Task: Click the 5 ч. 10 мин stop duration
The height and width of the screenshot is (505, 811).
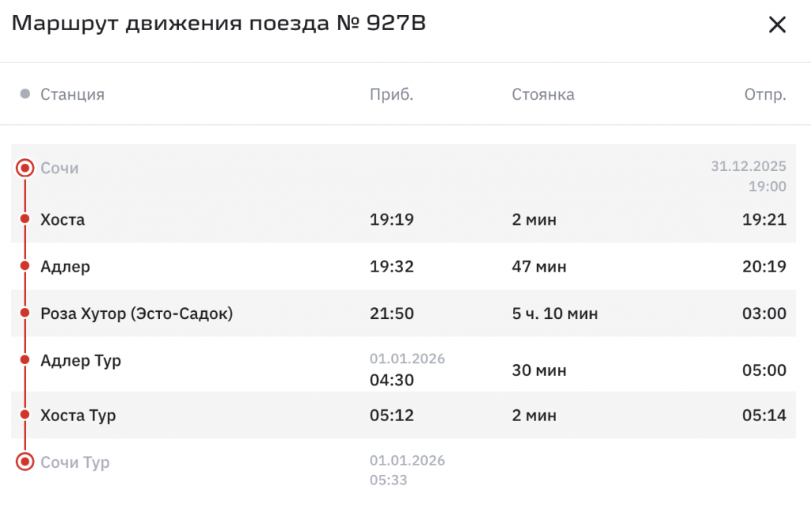Action: 555,313
